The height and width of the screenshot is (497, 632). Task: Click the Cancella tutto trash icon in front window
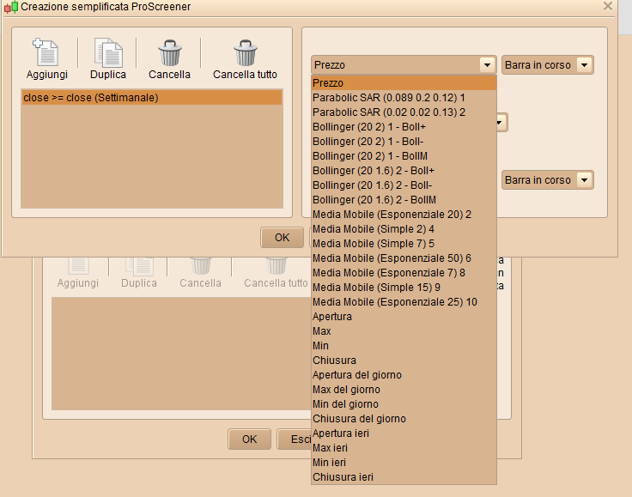(x=246, y=52)
